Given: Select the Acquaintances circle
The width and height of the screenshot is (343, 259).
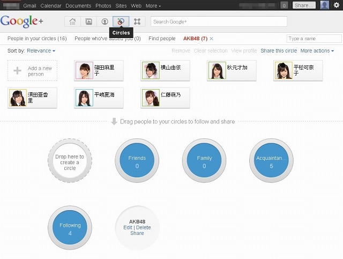Looking at the screenshot, I should (271, 160).
